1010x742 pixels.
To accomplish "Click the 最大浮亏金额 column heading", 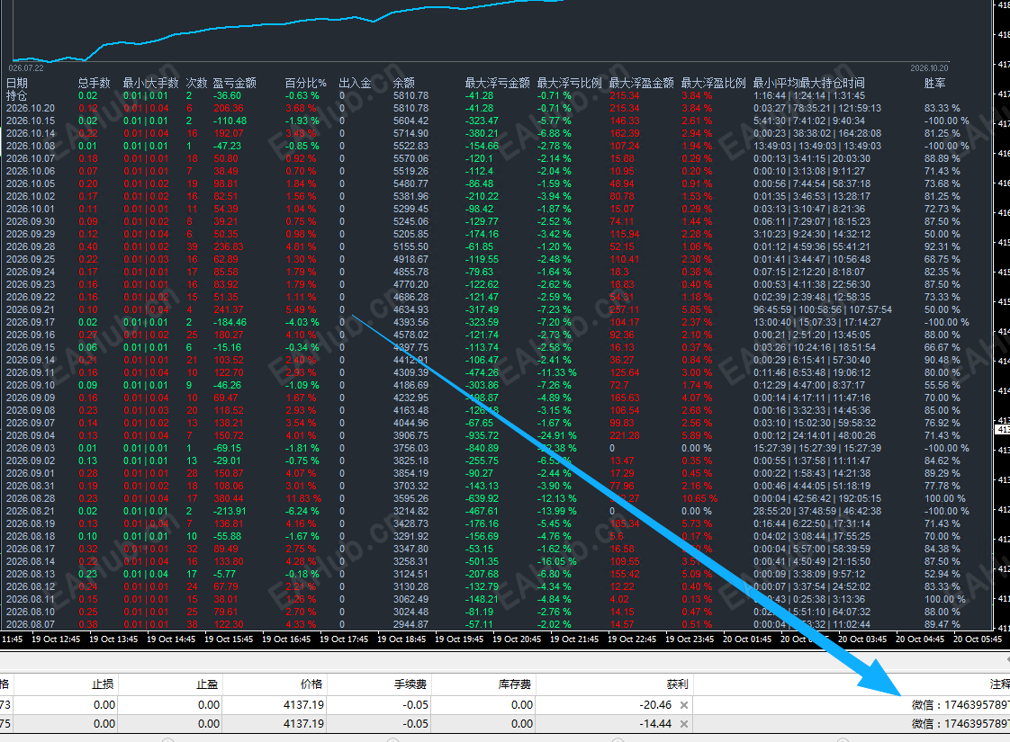I will coord(497,83).
